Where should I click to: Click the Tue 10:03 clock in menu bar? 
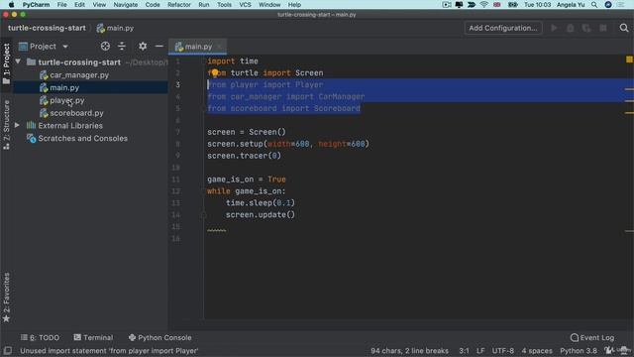pyautogui.click(x=537, y=5)
